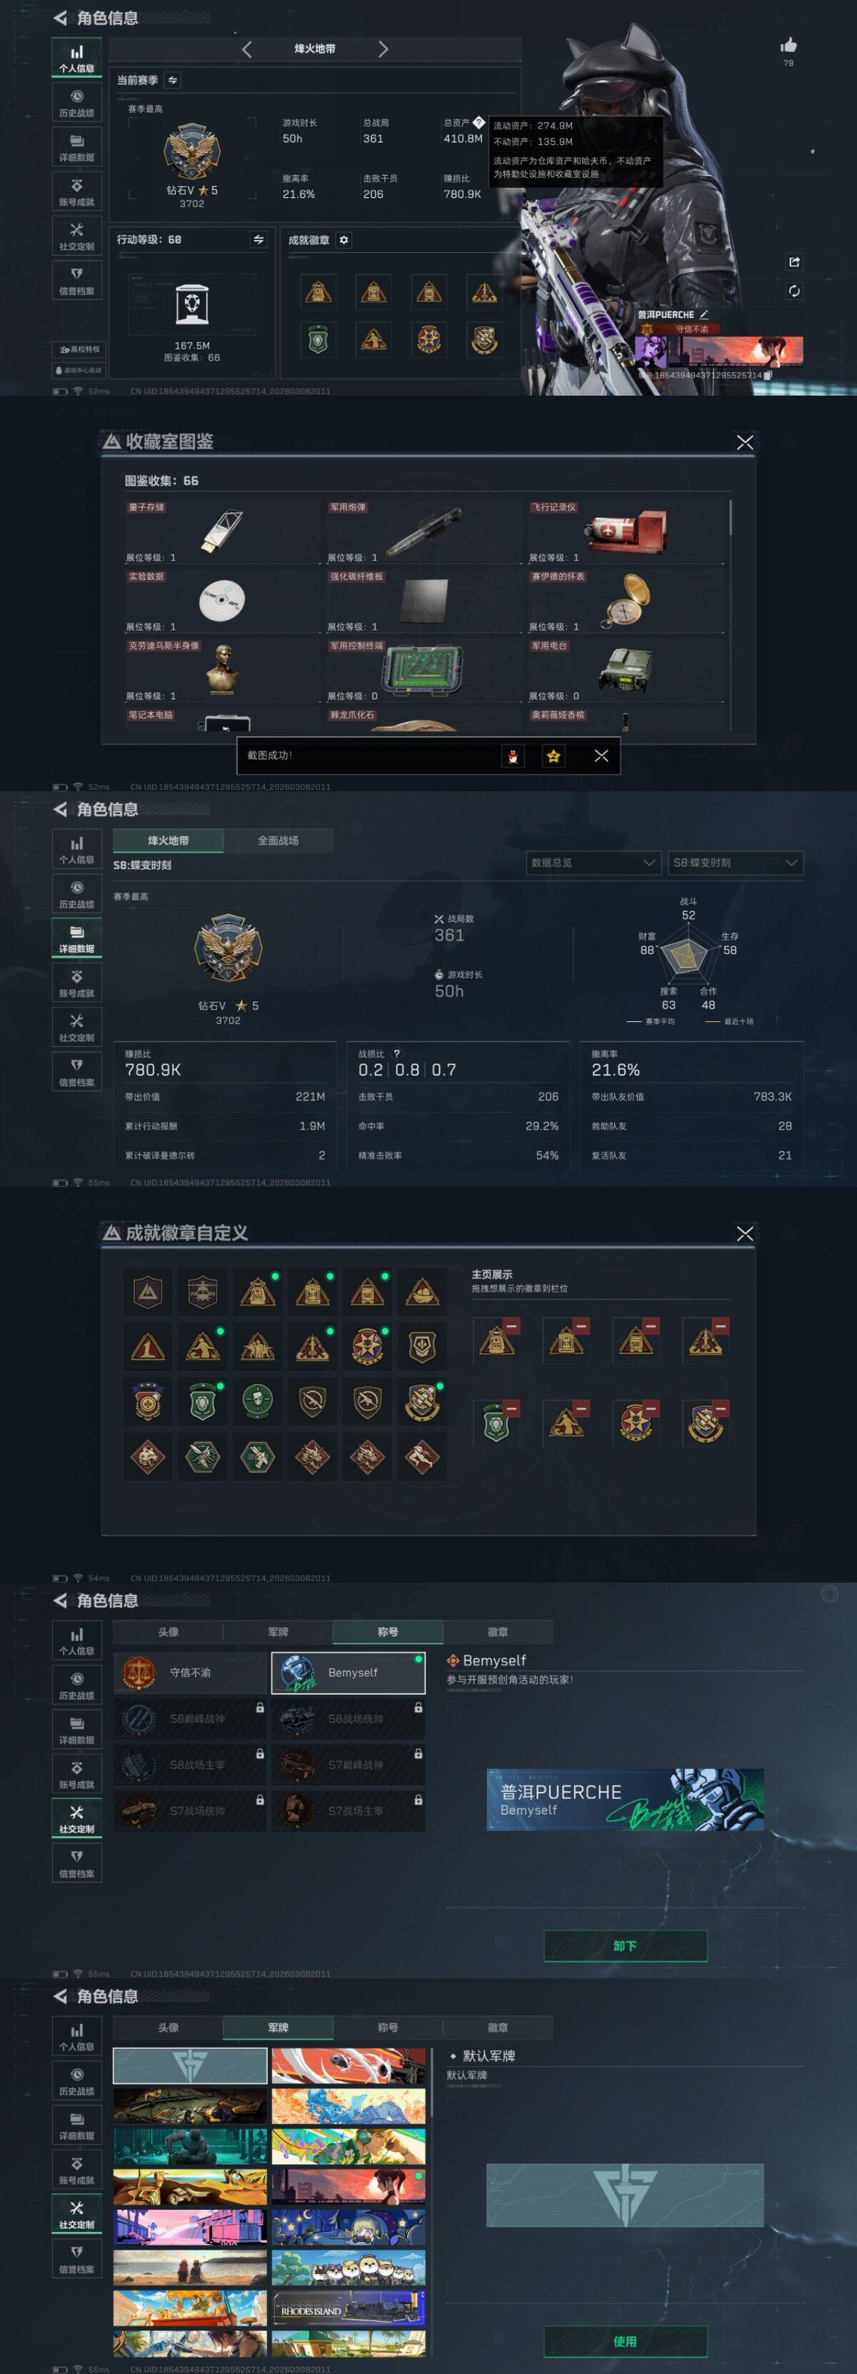Screen dimensions: 857x2374
Task: Click the question mark next to 战损比
Action: click(x=397, y=1053)
